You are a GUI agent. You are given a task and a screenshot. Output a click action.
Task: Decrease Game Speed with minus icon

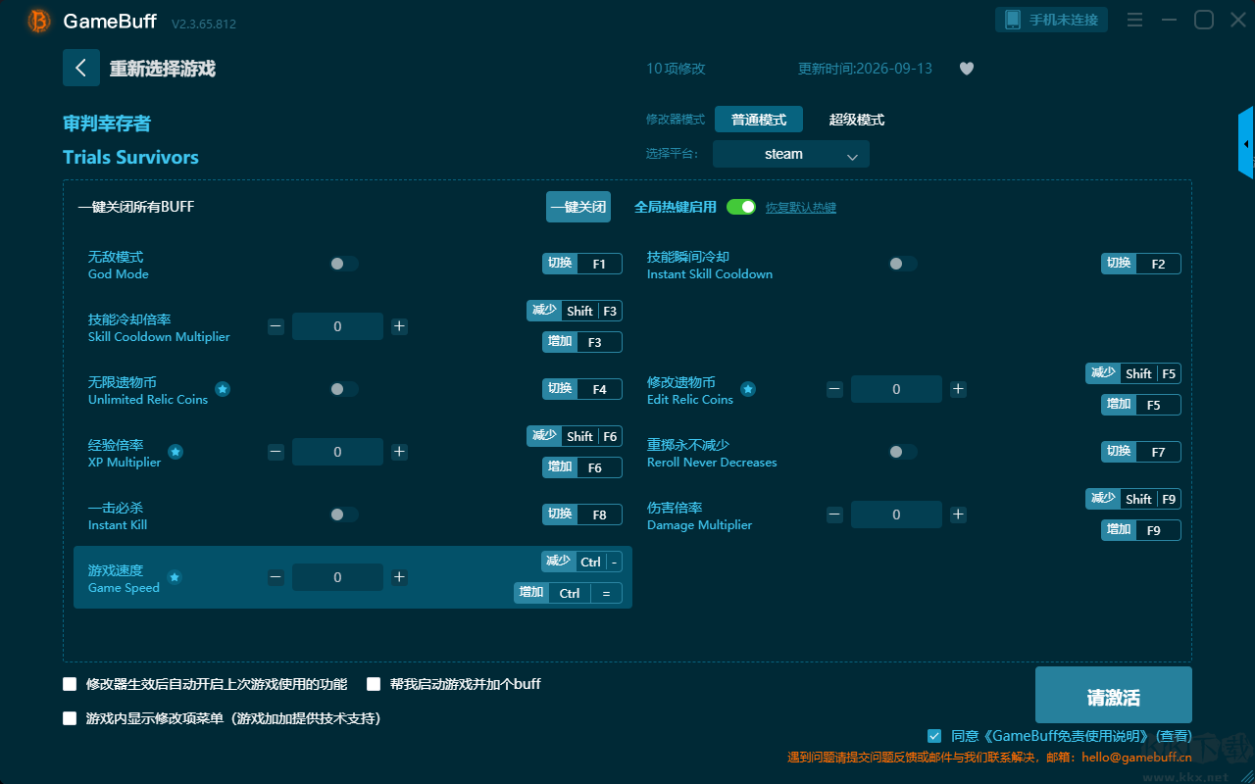point(276,577)
